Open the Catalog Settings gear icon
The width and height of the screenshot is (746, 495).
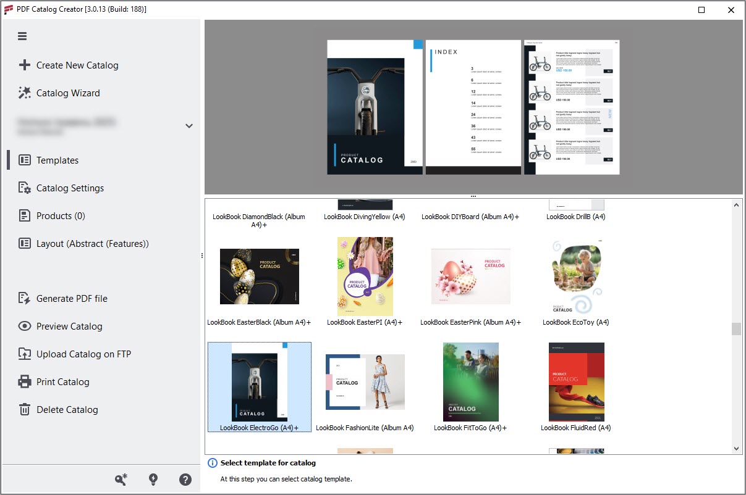pyautogui.click(x=24, y=188)
